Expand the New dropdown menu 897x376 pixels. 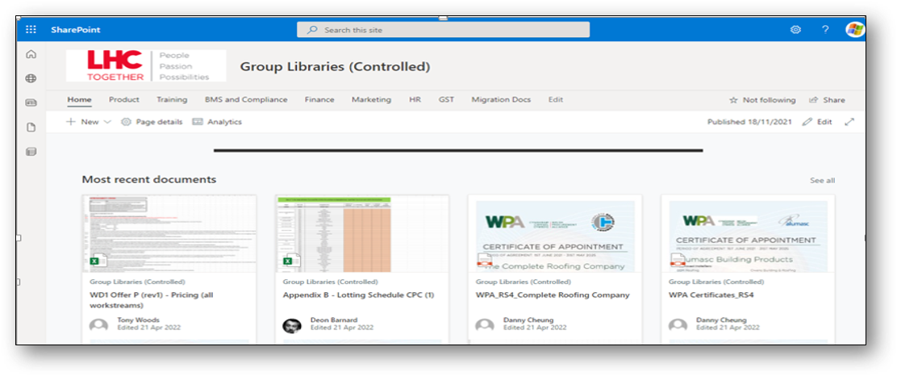[x=89, y=122]
